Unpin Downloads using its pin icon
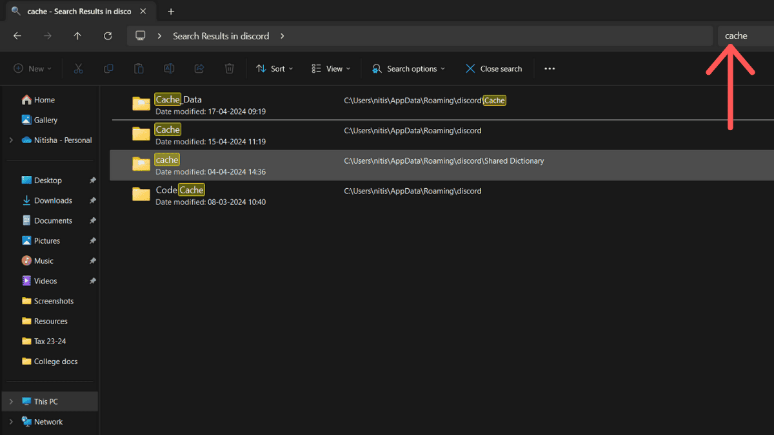774x435 pixels. (92, 200)
